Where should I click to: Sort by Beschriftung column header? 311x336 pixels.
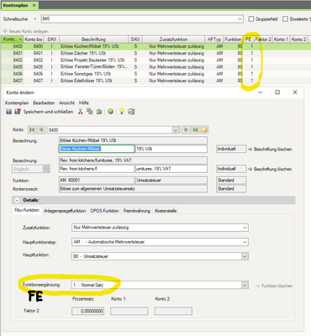pos(93,39)
